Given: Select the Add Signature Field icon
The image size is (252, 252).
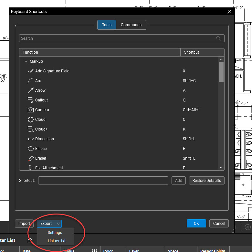Looking at the screenshot, I should pos(31,71).
